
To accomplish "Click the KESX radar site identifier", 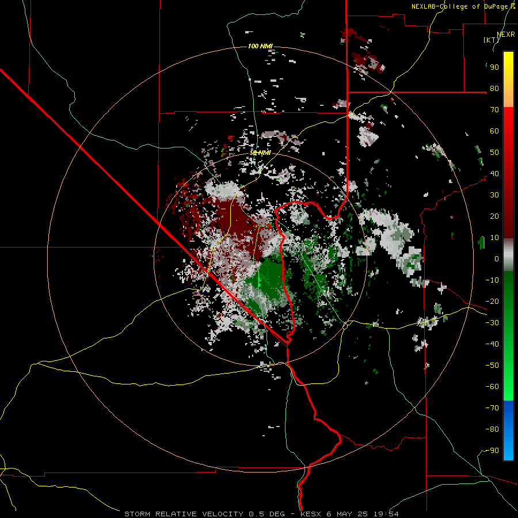I will 311,514.
